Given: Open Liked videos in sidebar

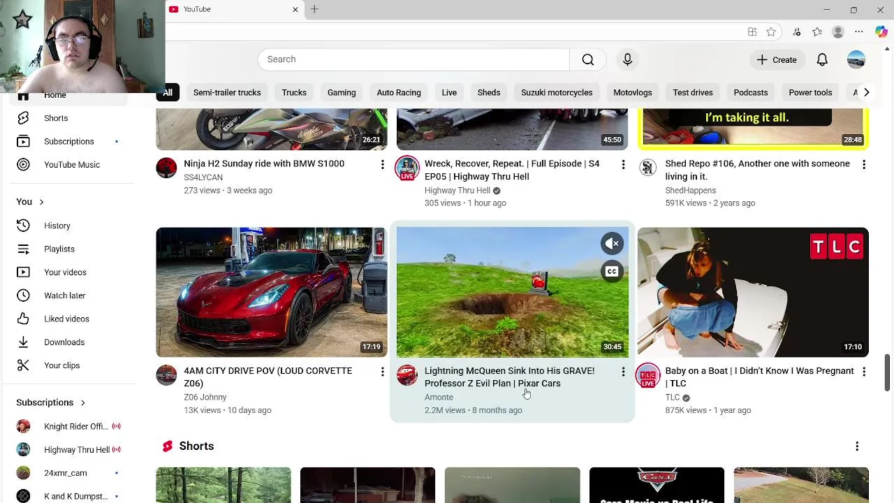Looking at the screenshot, I should pyautogui.click(x=68, y=319).
